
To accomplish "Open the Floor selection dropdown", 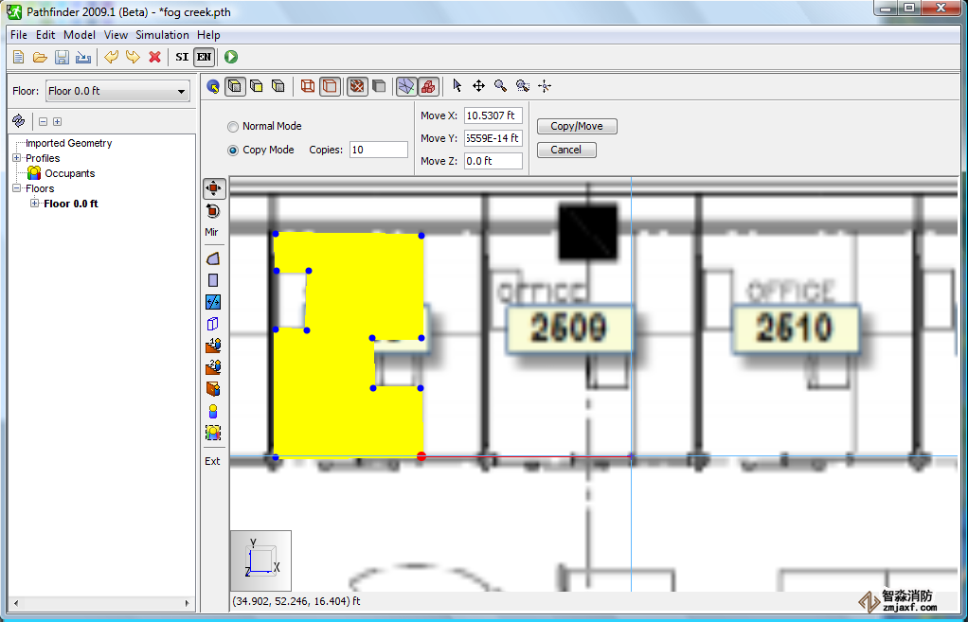I will tap(117, 92).
